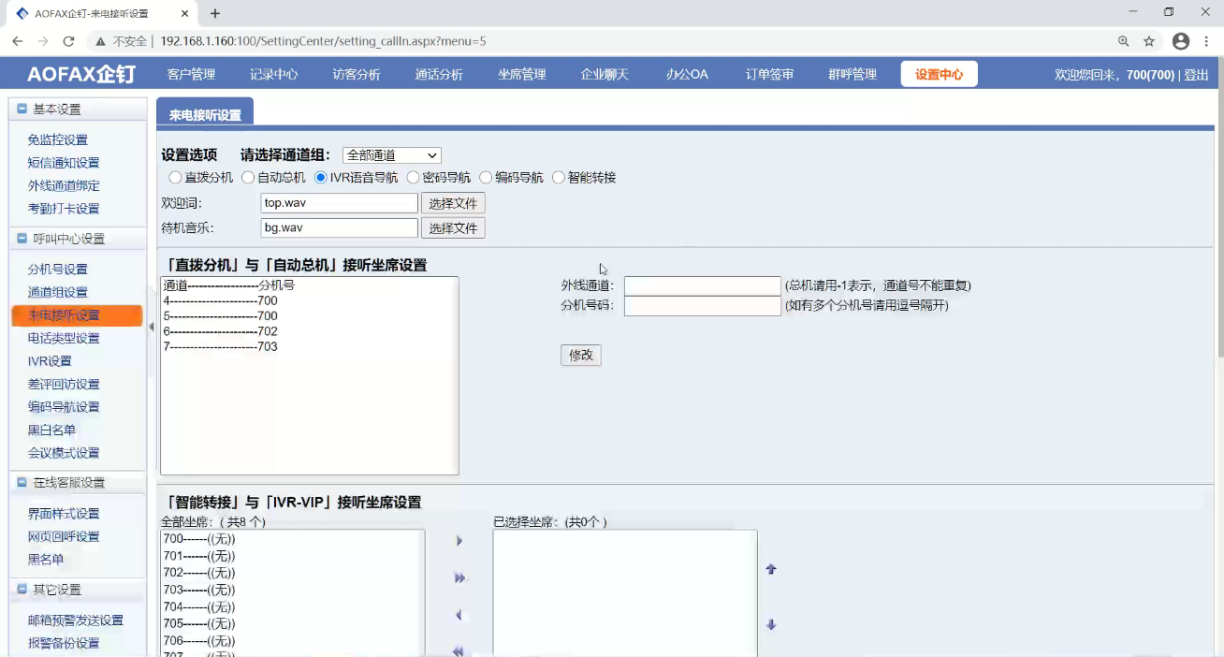
Task: Move selected seat up with up arrow
Action: [771, 569]
